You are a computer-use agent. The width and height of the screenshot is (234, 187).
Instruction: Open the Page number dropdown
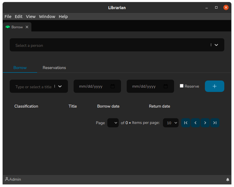click(113, 123)
